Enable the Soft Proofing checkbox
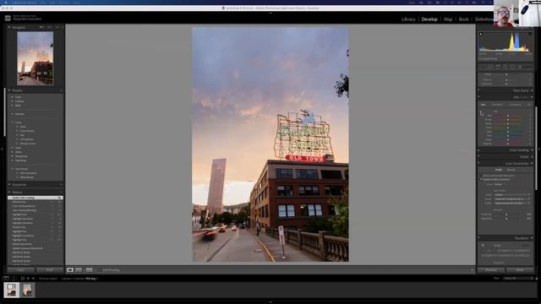 click(100, 270)
